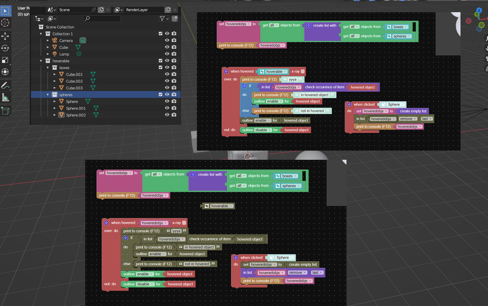The image size is (488, 306).
Task: Click the light data icon beside Lamp
Action: pyautogui.click(x=79, y=54)
